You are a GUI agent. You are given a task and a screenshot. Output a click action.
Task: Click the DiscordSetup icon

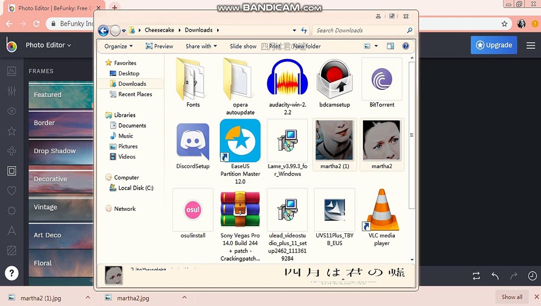click(193, 141)
